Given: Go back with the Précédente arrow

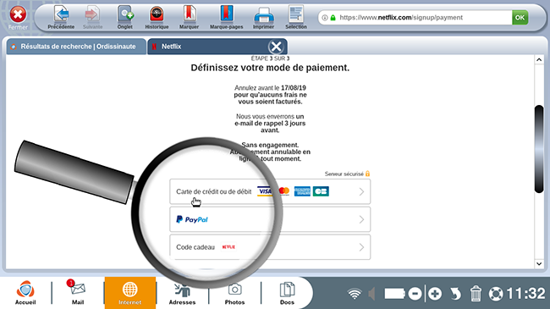Looking at the screenshot, I should click(61, 17).
